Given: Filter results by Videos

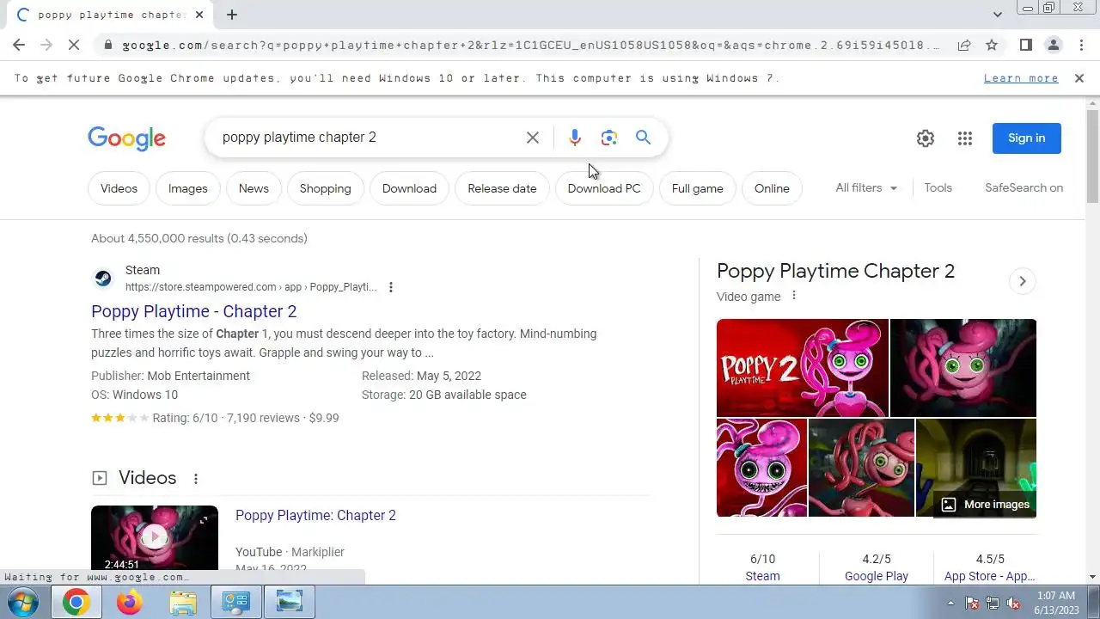Looking at the screenshot, I should [119, 188].
